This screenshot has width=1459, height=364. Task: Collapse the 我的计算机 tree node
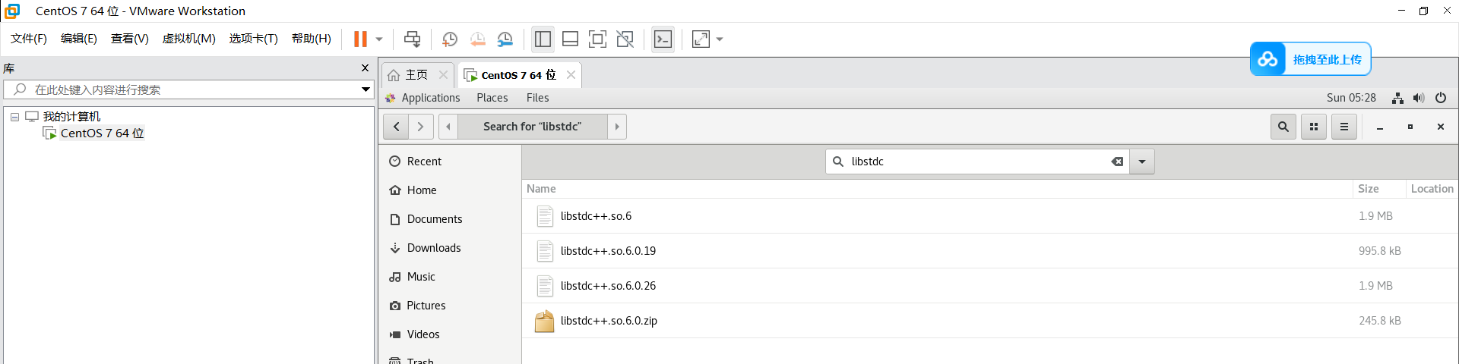click(x=14, y=117)
